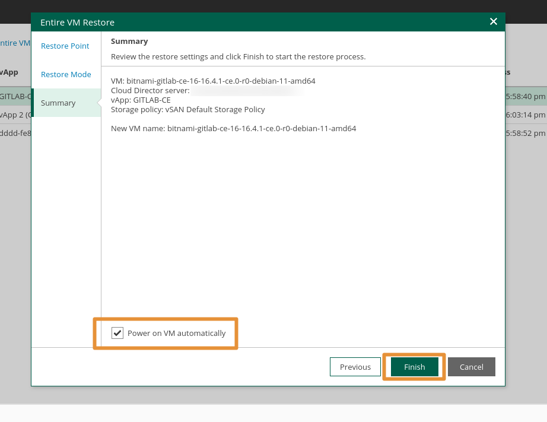The height and width of the screenshot is (422, 547).
Task: Select the vApp 2 row in the background list
Action: pyautogui.click(x=15, y=115)
